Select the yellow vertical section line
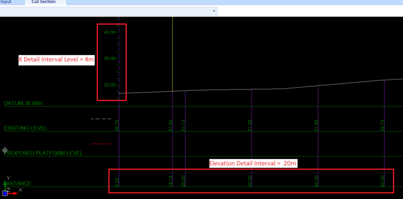 (x=172, y=54)
